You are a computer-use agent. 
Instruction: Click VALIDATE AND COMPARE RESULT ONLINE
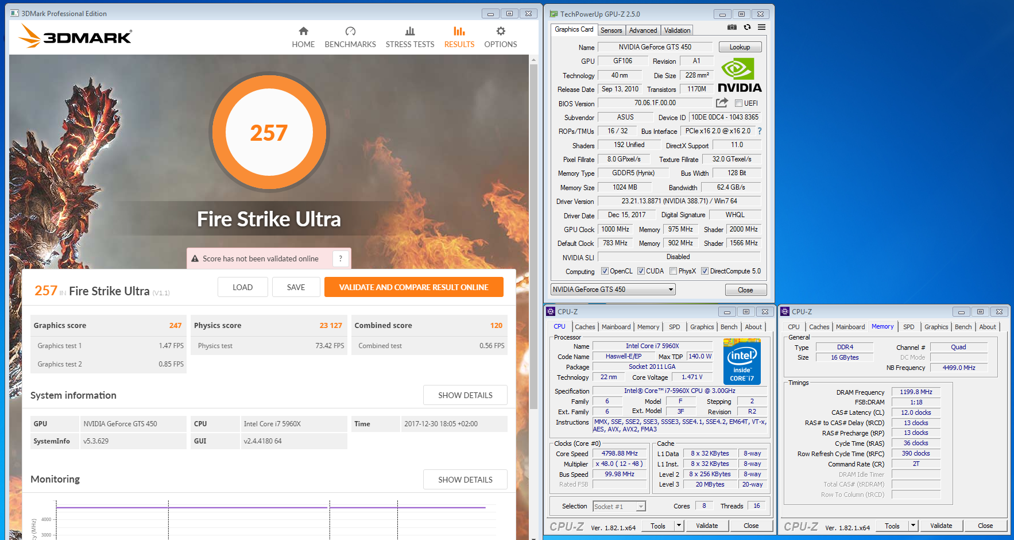coord(414,287)
